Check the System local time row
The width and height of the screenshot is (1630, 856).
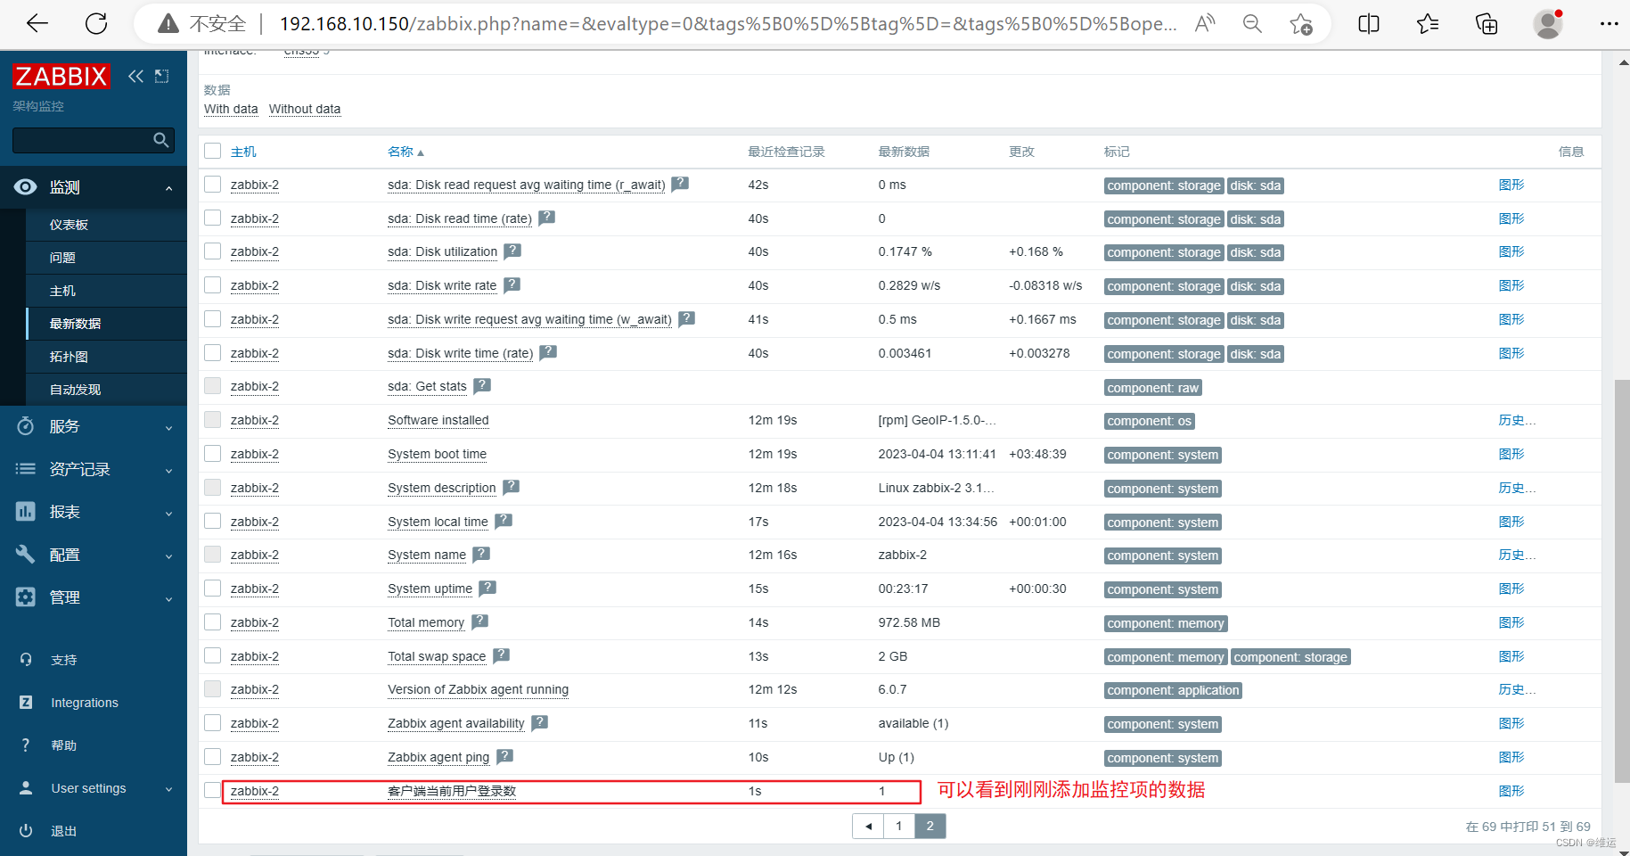point(212,521)
